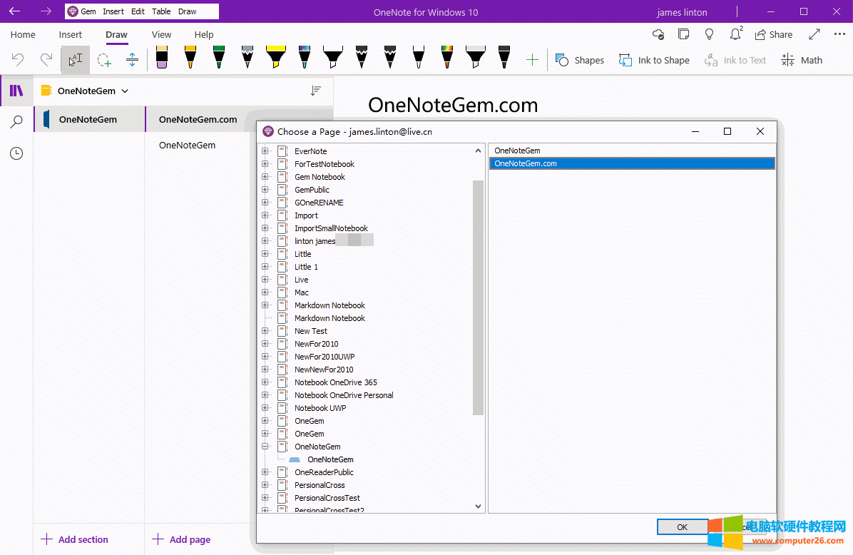Click the Insert Space tool icon
The image size is (853, 555).
(x=132, y=61)
